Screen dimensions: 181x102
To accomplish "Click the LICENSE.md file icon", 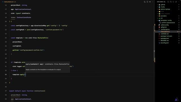I will (160, 34).
